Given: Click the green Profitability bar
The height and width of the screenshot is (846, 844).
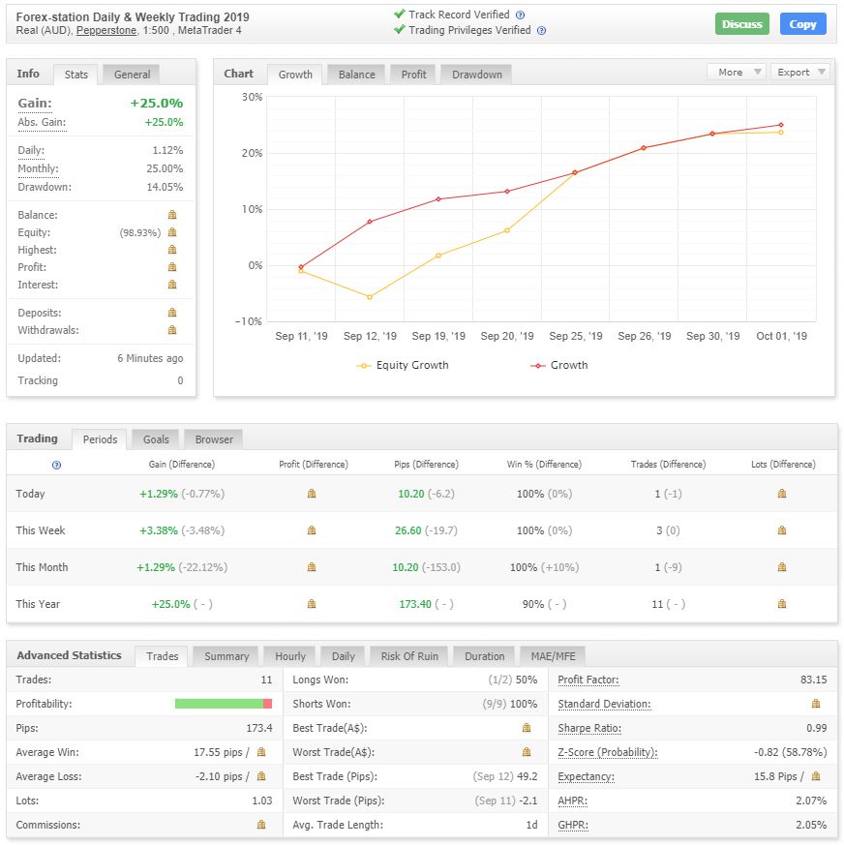Looking at the screenshot, I should (x=219, y=704).
